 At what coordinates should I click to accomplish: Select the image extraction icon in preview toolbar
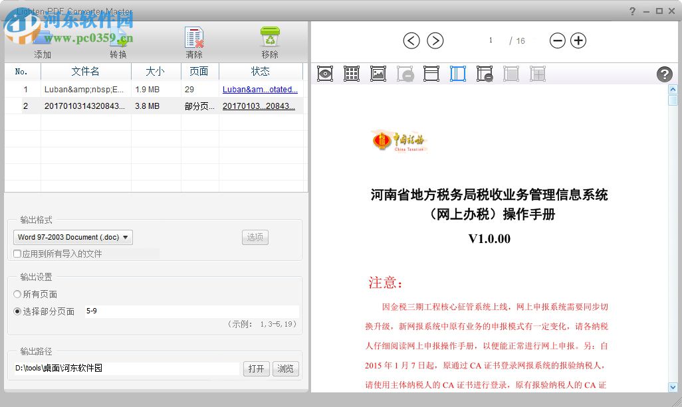pyautogui.click(x=378, y=74)
